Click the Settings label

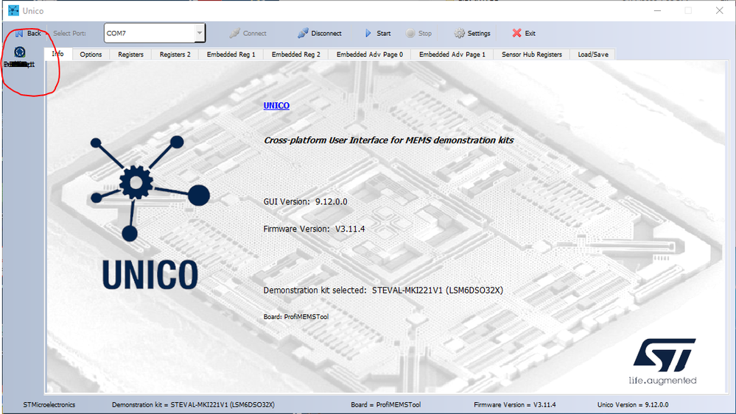tap(479, 33)
